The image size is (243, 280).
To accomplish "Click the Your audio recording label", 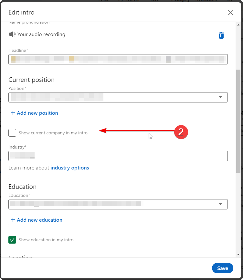I will (x=41, y=34).
